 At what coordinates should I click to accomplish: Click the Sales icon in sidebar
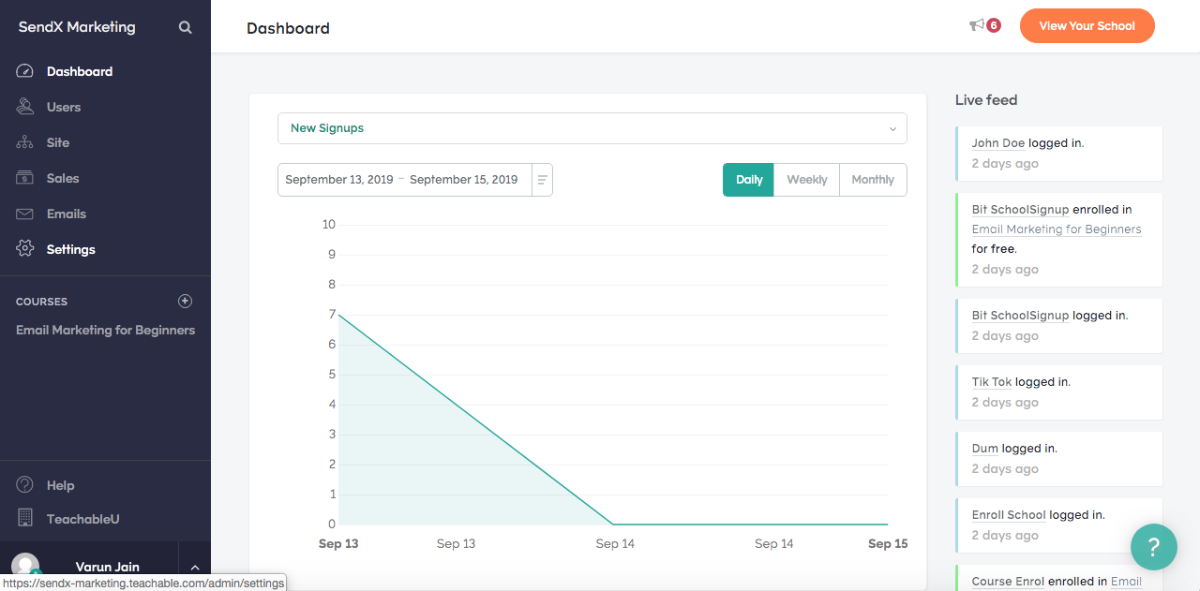[x=25, y=178]
